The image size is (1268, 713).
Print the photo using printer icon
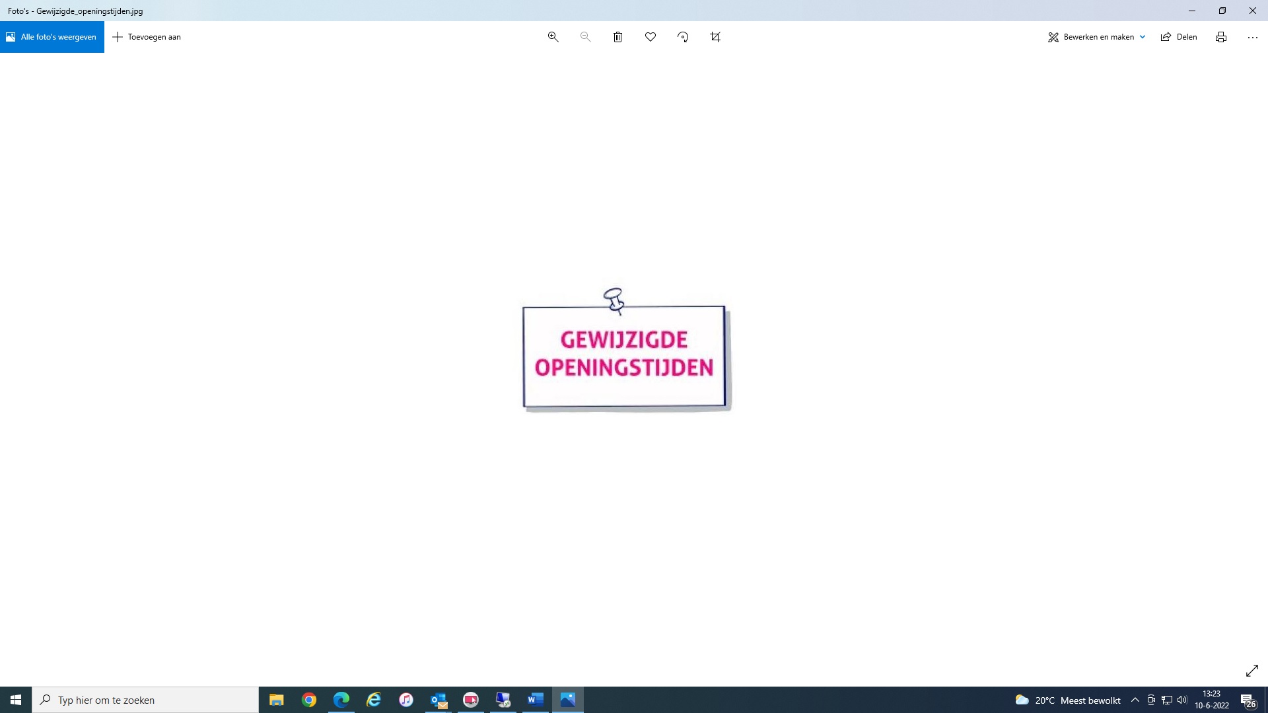[1221, 37]
